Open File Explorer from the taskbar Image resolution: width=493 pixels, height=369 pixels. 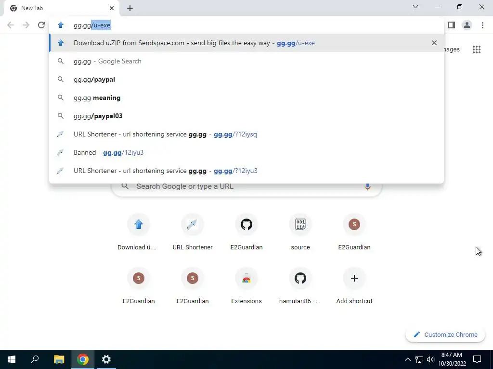click(59, 359)
